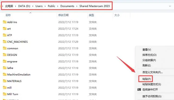The image size is (174, 100).
Task: Click the lathe folder name
Action: pos(10,68)
